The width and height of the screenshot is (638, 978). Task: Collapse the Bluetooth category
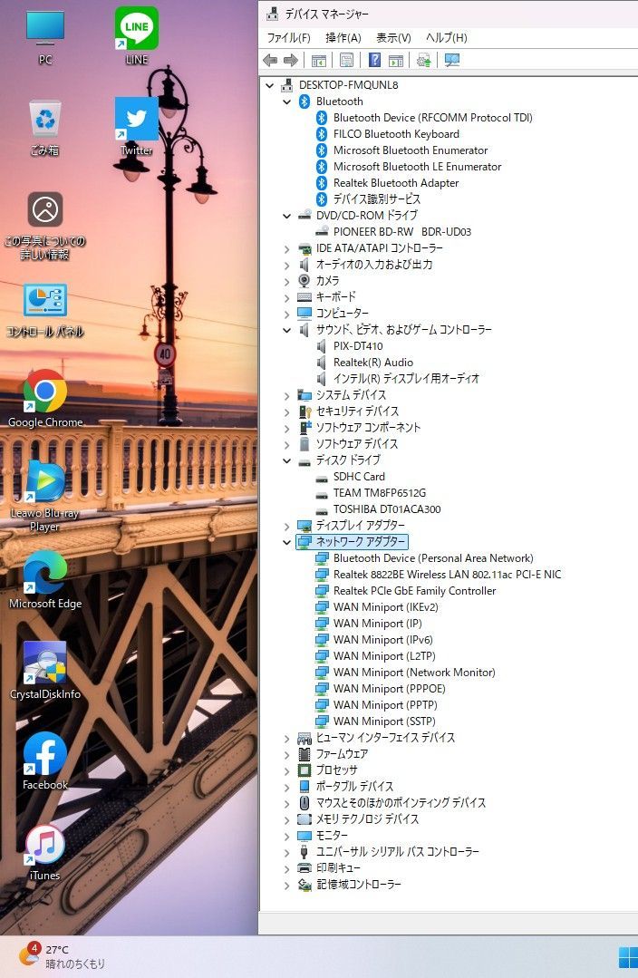pyautogui.click(x=287, y=102)
